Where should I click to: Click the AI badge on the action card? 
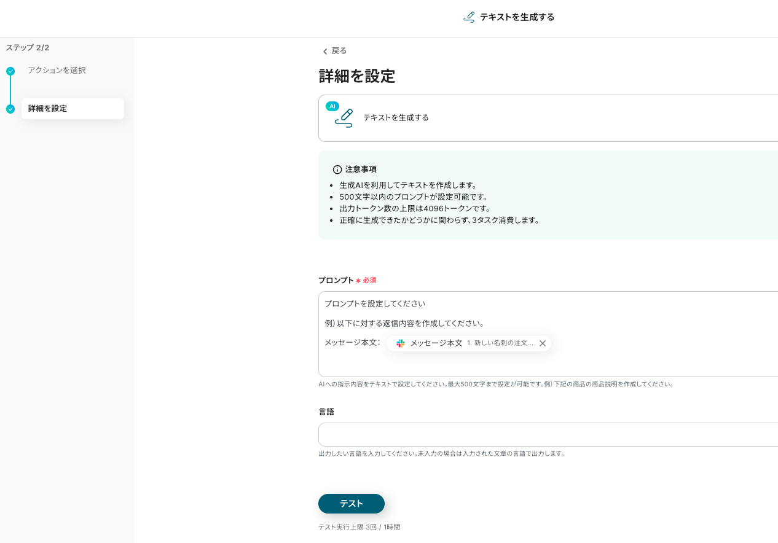coord(332,106)
